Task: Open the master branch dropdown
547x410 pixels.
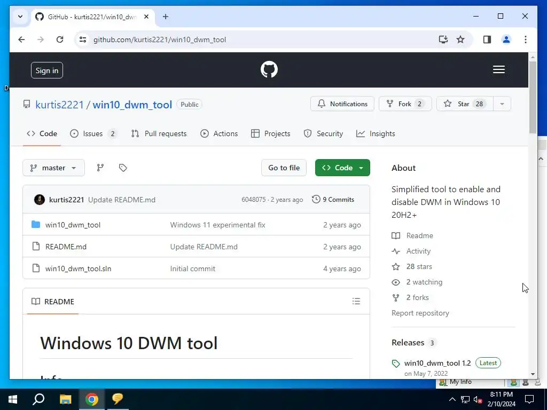Action: pos(53,168)
